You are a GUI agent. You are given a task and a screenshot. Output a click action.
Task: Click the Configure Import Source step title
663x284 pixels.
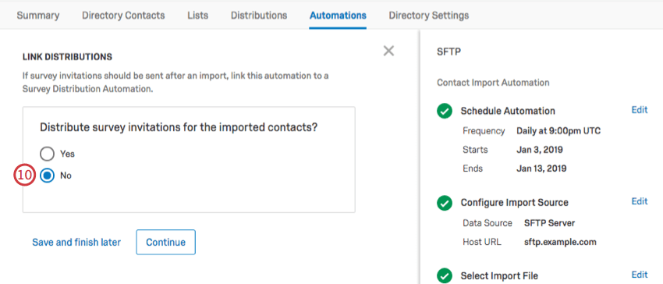[x=515, y=203]
